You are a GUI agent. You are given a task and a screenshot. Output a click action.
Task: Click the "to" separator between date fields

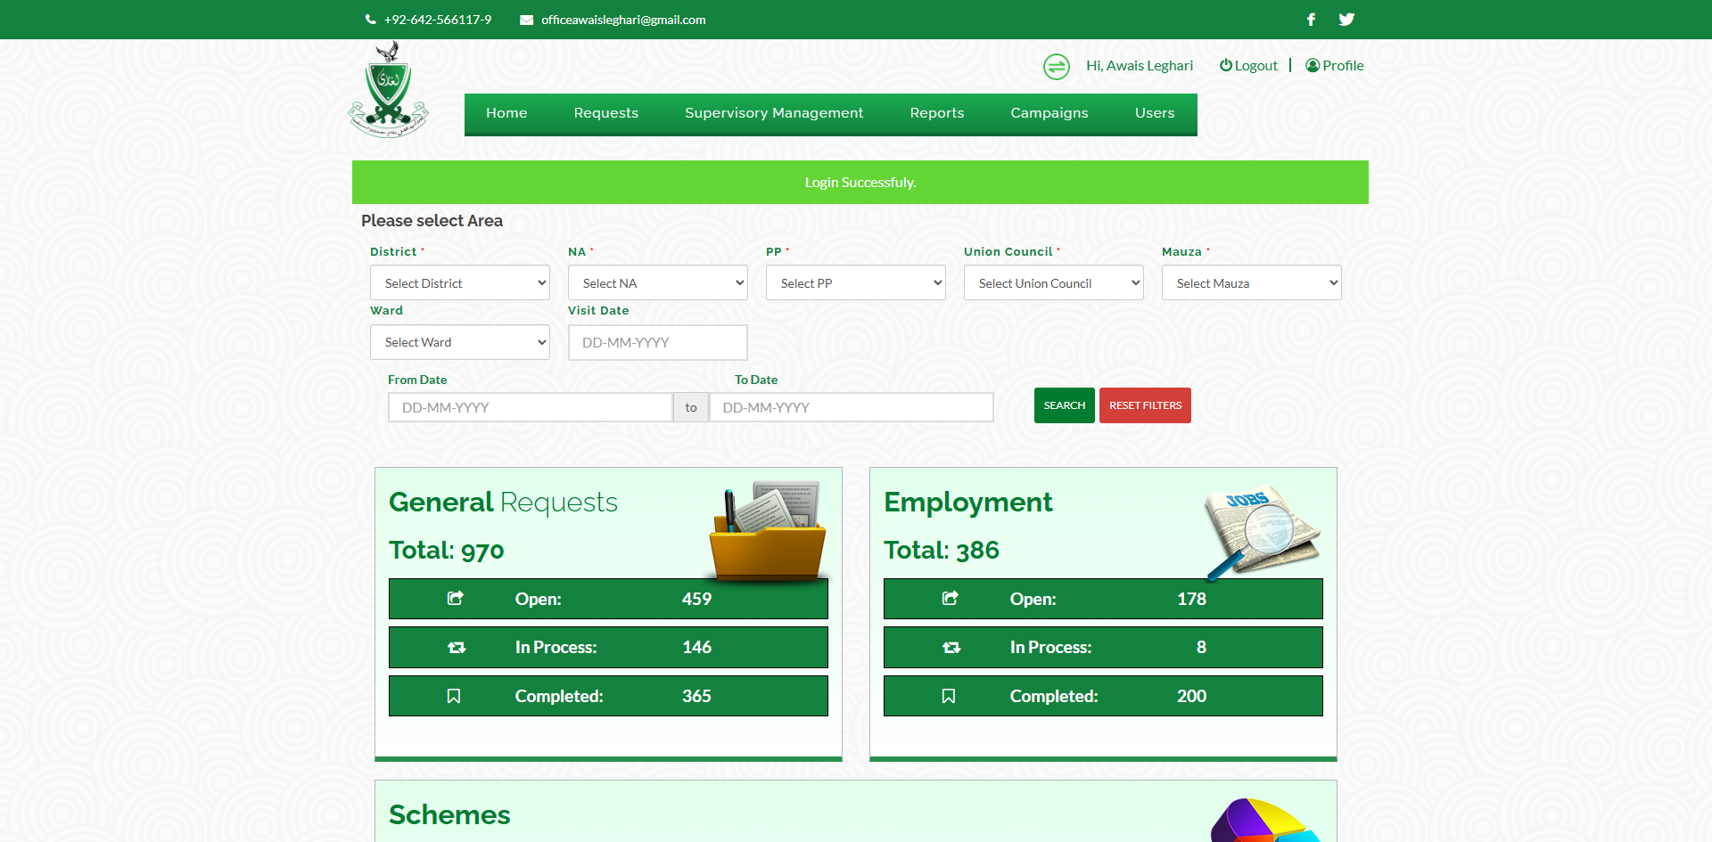691,407
